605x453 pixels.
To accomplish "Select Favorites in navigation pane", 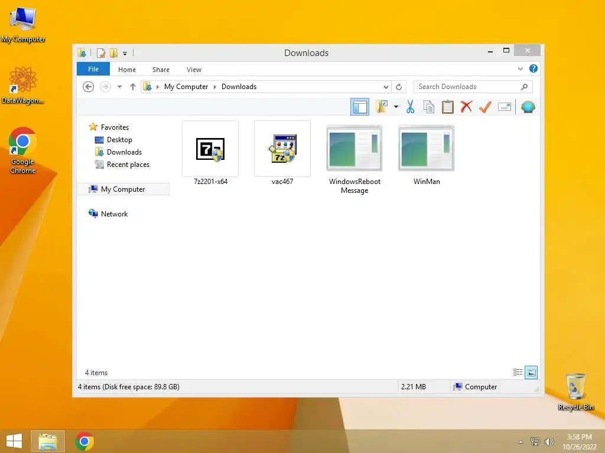I will 115,127.
